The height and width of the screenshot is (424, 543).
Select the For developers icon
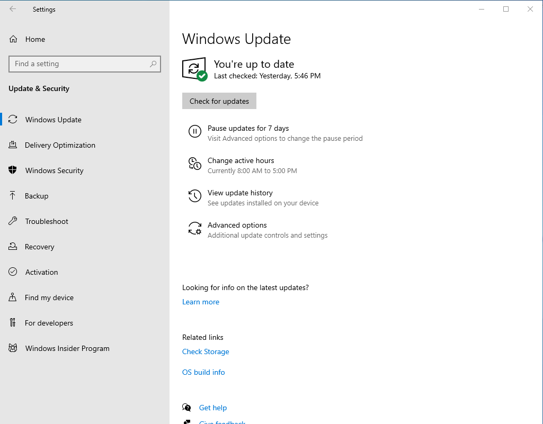pyautogui.click(x=13, y=322)
